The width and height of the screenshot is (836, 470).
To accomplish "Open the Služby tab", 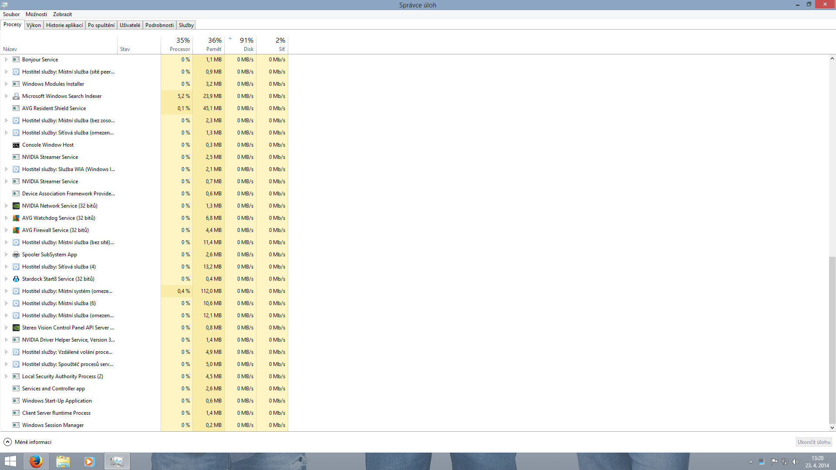I will point(186,25).
